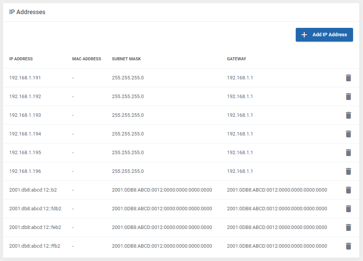Image resolution: width=363 pixels, height=261 pixels.
Task: Delete the 192.168.1.195 entry
Action: pos(348,153)
